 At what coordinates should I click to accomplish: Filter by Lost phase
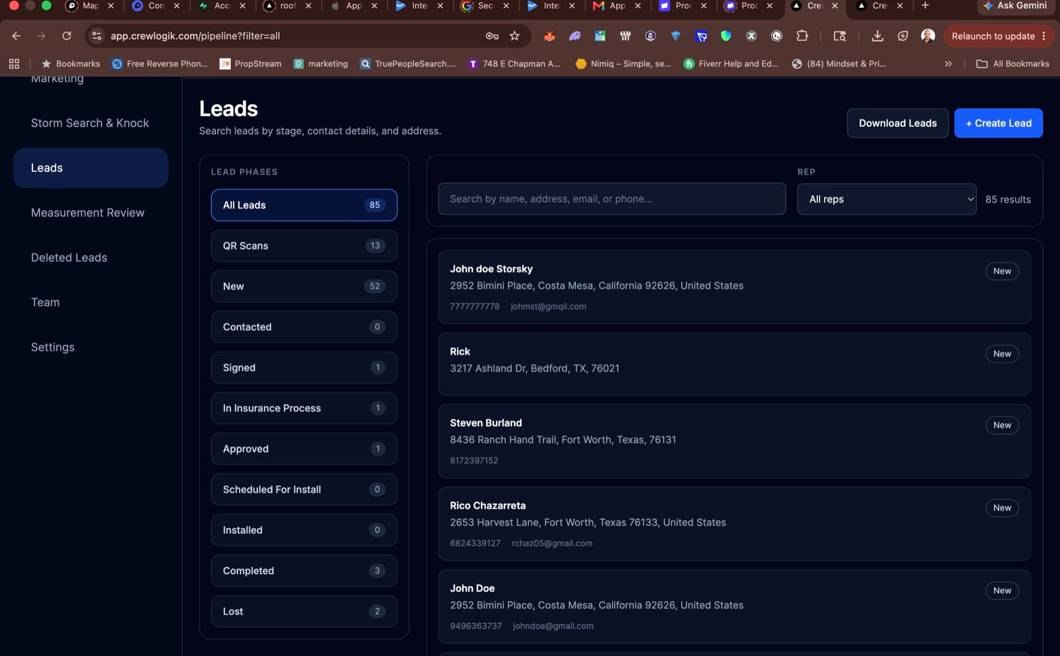(x=304, y=611)
